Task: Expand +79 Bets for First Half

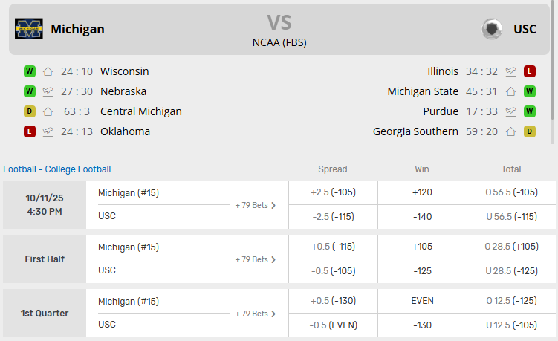Action: coord(256,259)
